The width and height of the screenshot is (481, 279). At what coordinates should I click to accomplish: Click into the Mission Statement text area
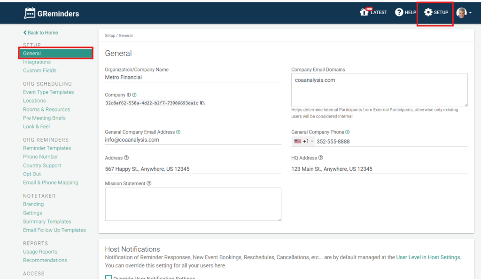click(x=193, y=204)
